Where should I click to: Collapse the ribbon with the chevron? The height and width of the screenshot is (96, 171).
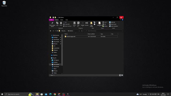(x=121, y=20)
